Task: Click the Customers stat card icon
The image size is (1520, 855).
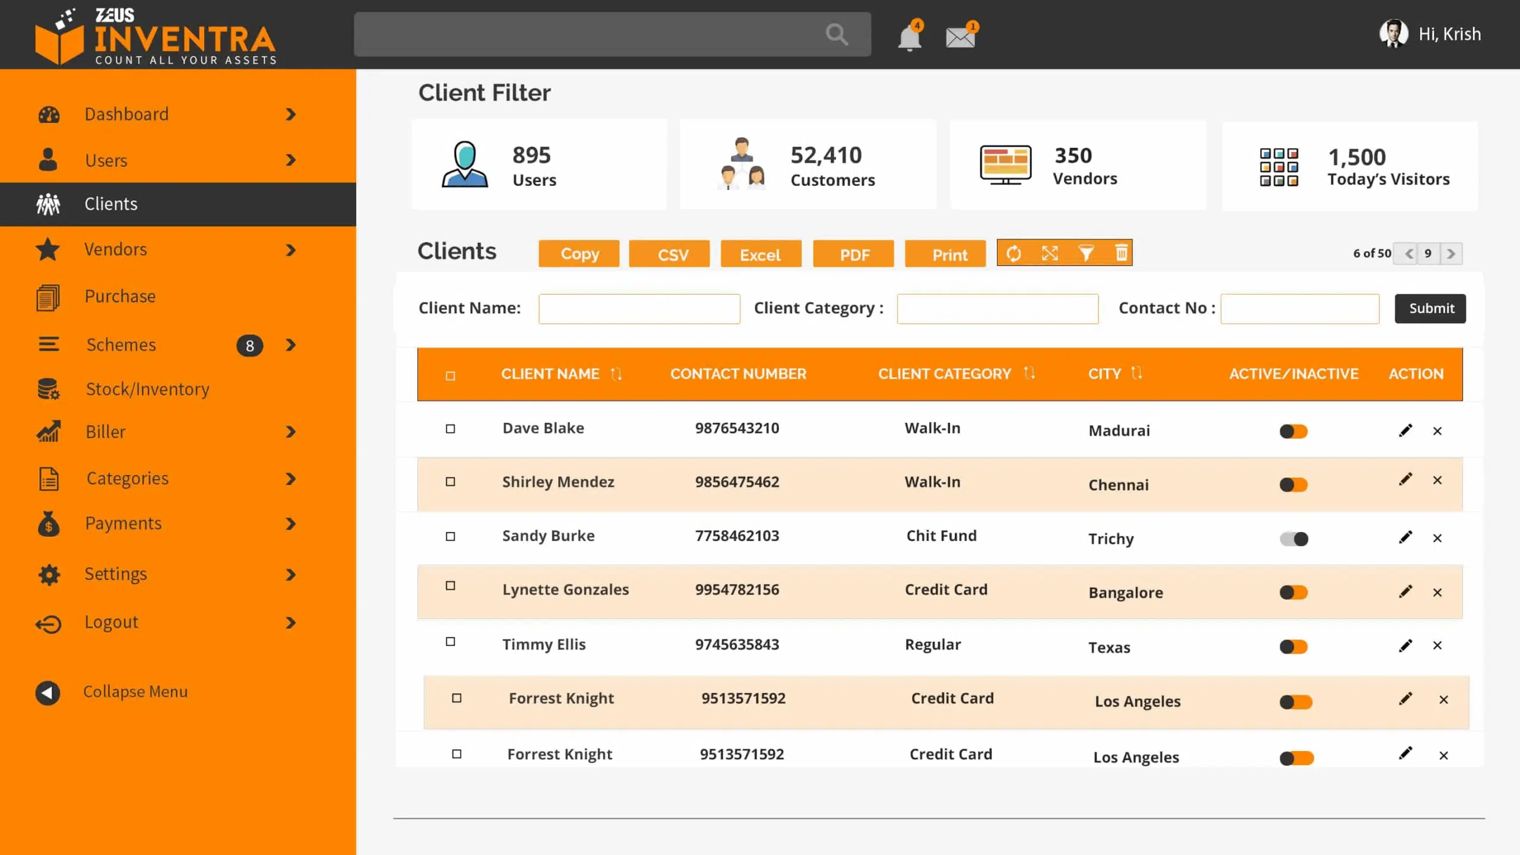Action: coord(741,164)
